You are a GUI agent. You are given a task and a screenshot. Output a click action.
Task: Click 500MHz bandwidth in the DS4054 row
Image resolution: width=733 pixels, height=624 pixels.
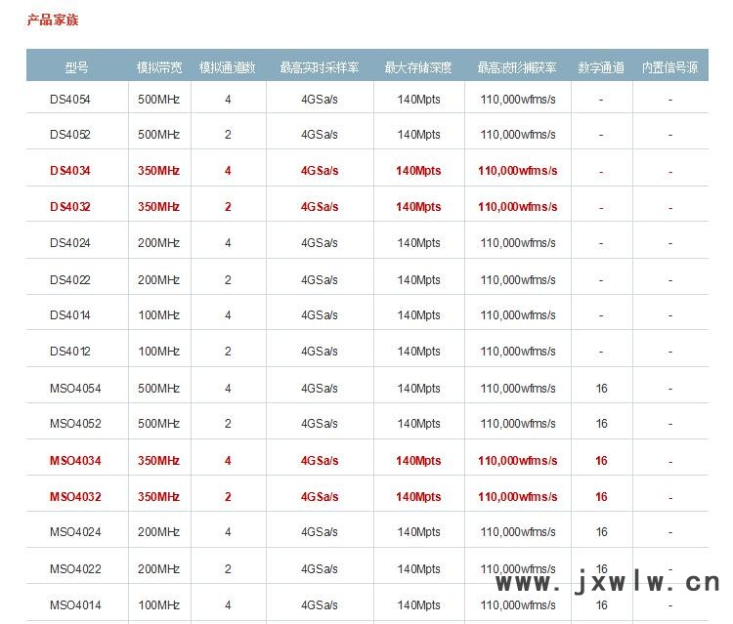(x=159, y=100)
